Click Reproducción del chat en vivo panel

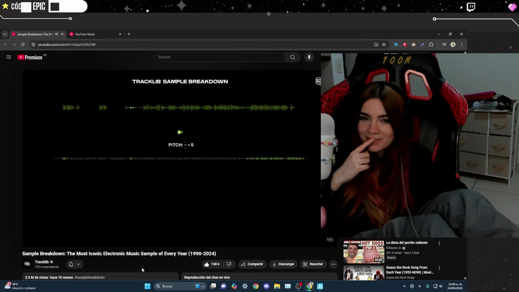pyautogui.click(x=259, y=277)
